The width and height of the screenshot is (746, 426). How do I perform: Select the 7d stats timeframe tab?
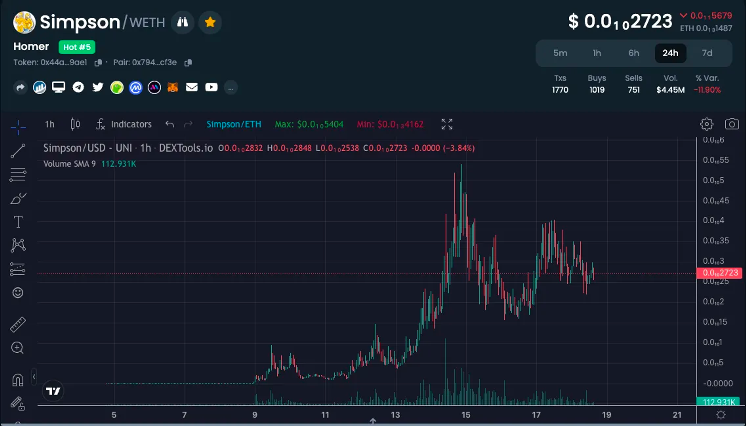pos(707,53)
